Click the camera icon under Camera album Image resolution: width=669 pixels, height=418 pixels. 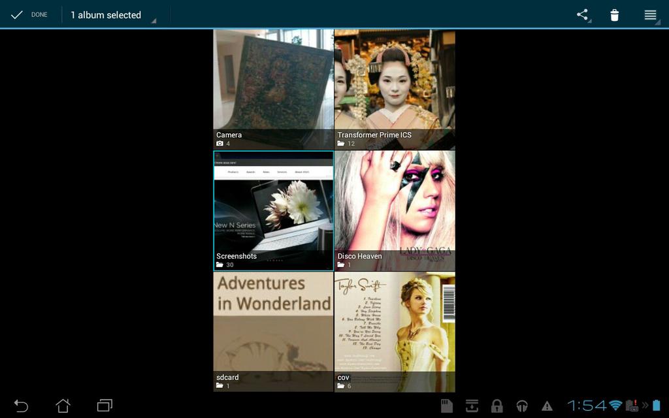tap(220, 143)
